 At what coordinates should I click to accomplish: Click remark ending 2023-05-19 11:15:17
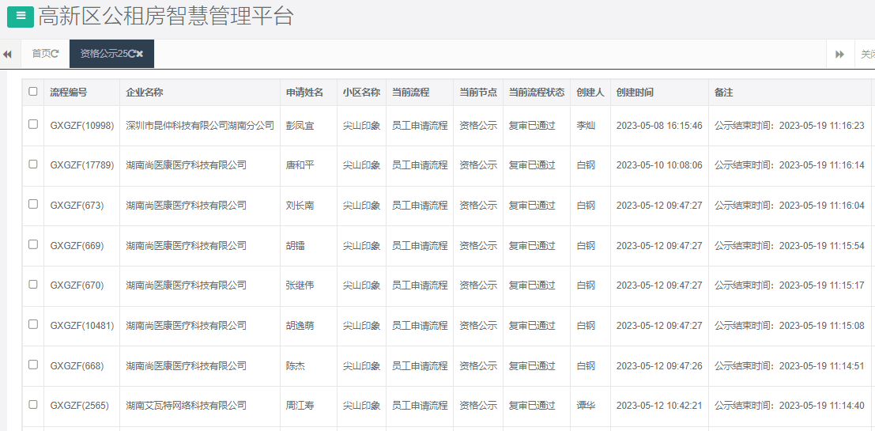[x=789, y=285]
